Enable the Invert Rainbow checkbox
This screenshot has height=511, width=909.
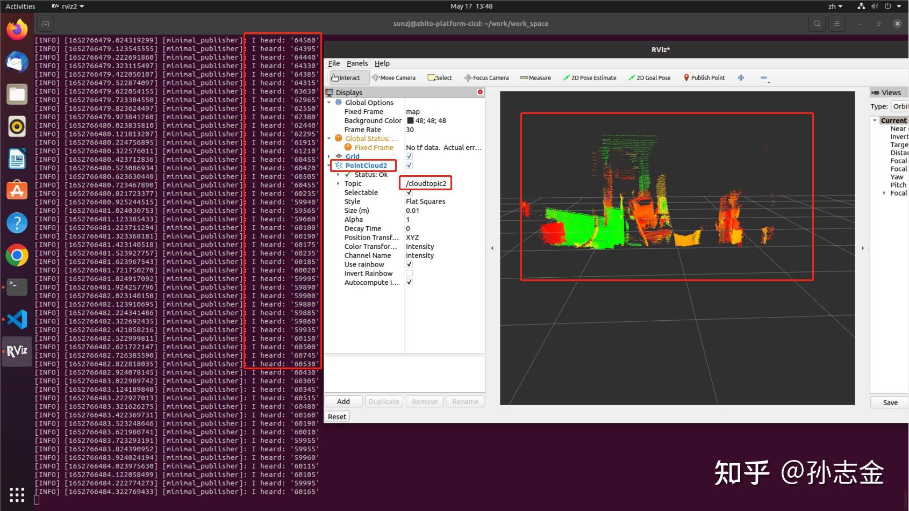(409, 274)
